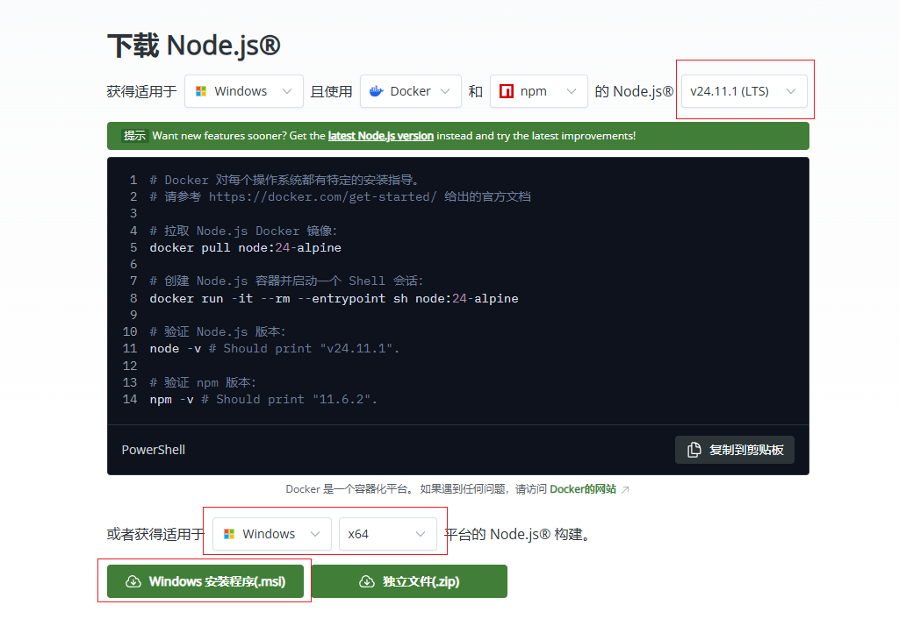Image resolution: width=899 pixels, height=619 pixels.
Task: Click the Windows logo in the platform build selector
Action: [229, 533]
